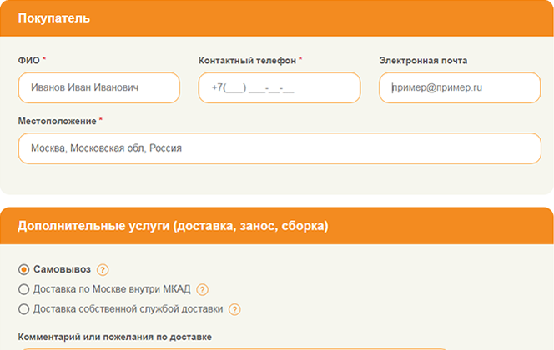Viewport: 554px width, 350px height.
Task: Select the Самовывоз radio button
Action: (x=23, y=269)
